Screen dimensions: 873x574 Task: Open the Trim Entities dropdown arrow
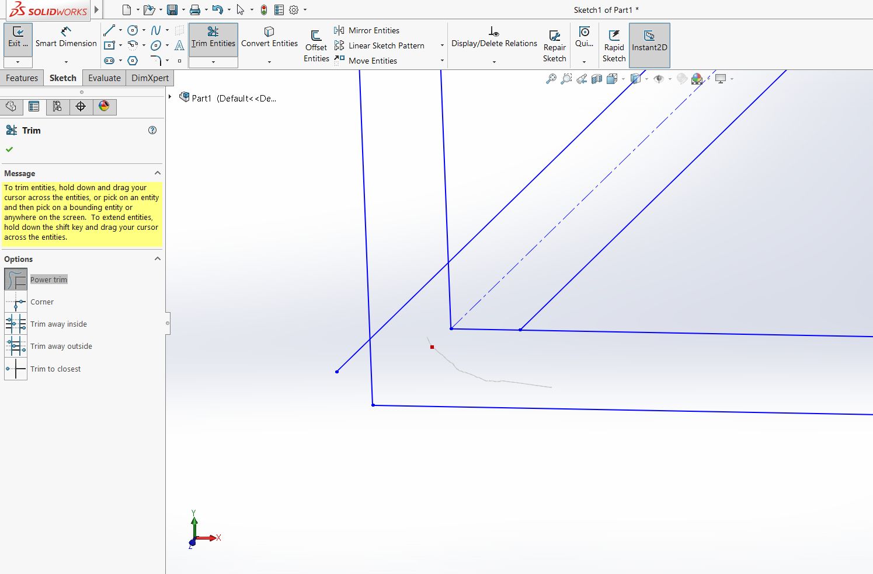click(213, 62)
